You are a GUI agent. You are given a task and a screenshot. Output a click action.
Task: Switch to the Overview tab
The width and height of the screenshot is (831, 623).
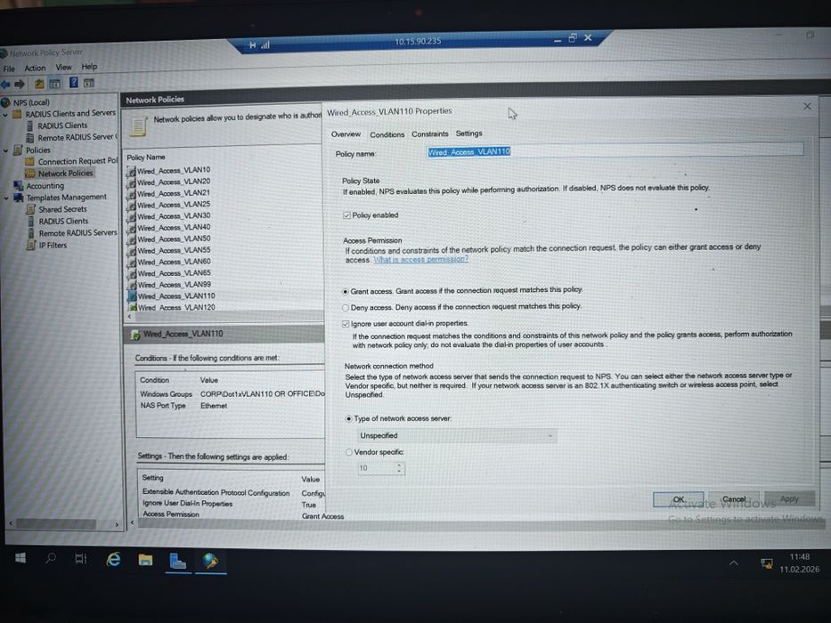346,134
